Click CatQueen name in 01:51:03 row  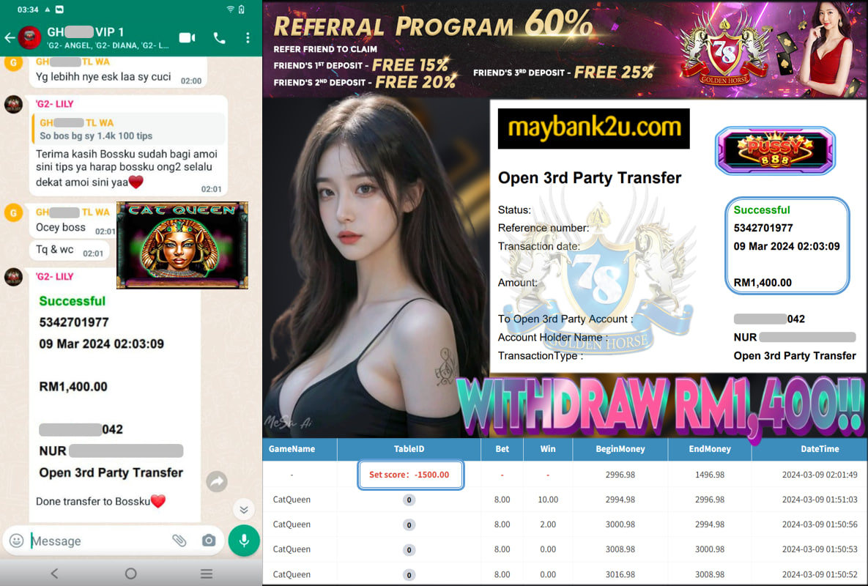point(292,500)
